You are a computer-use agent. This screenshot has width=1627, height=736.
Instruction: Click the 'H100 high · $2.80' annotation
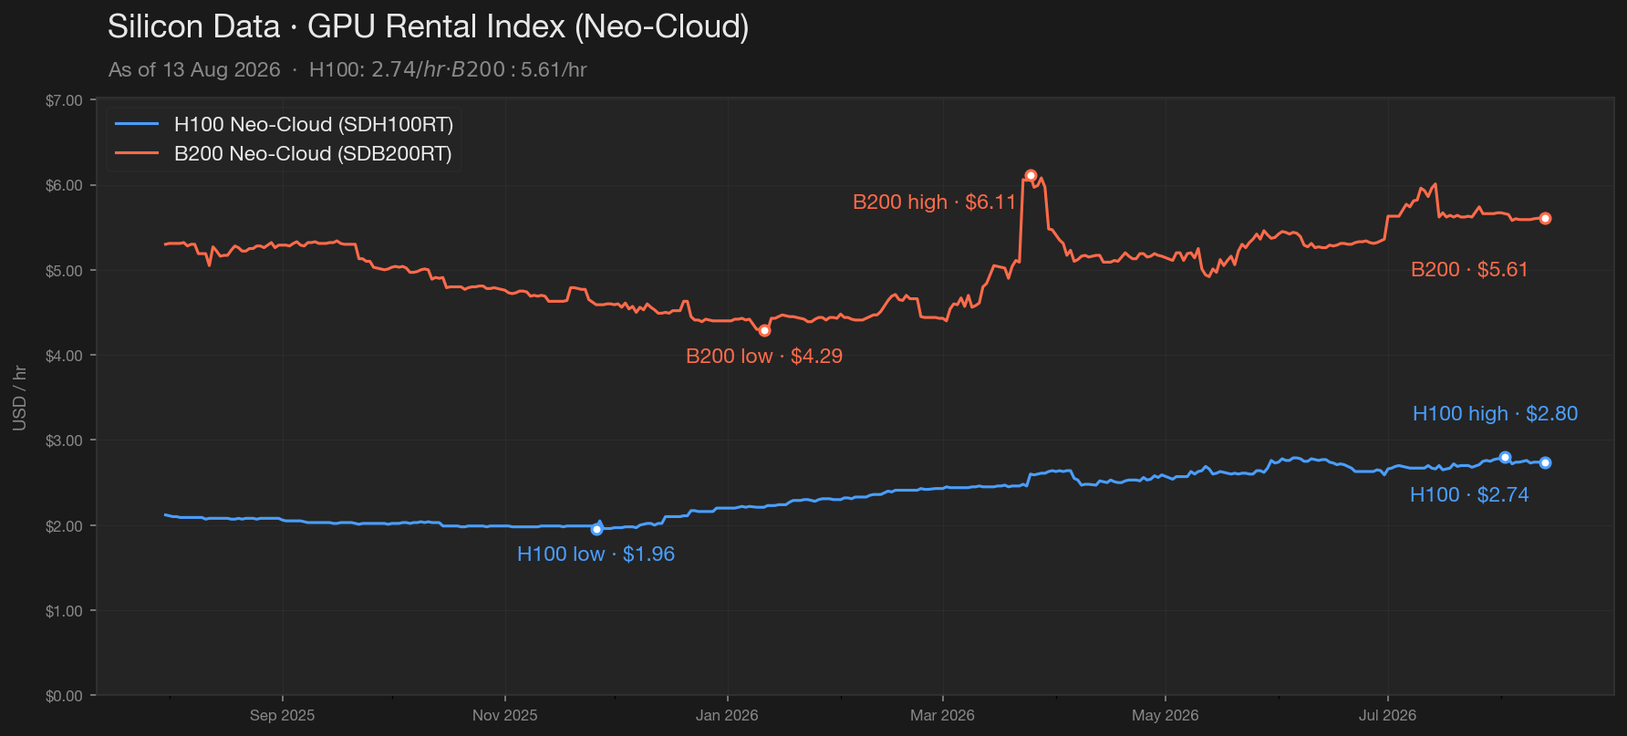click(x=1495, y=413)
